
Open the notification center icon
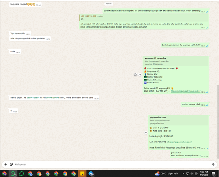(x=214, y=174)
